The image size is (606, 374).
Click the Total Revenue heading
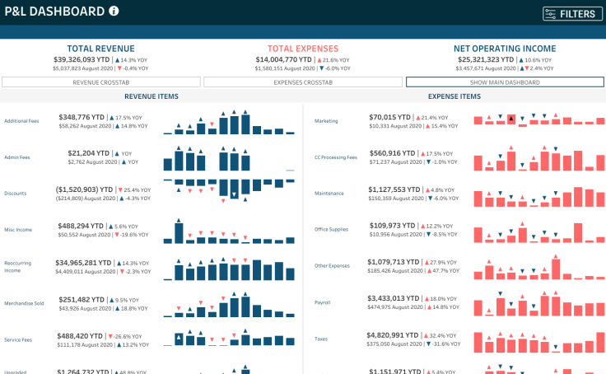(x=100, y=49)
